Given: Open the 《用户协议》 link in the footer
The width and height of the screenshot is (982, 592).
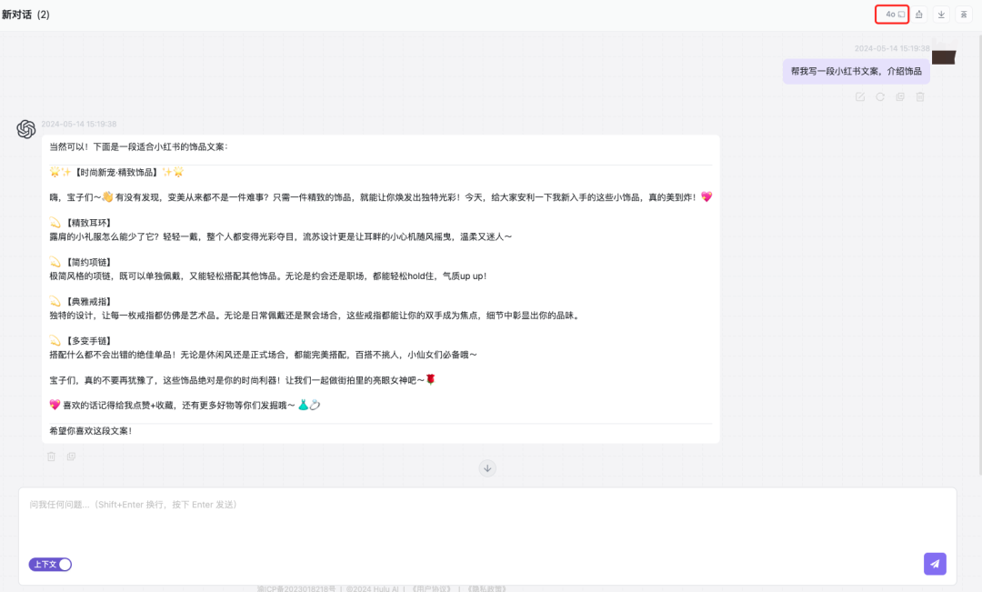Looking at the screenshot, I should click(431, 589).
